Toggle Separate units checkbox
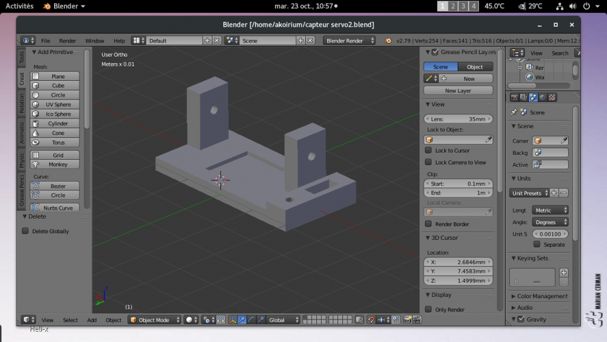Viewport: 607px width, 342px height. point(537,244)
